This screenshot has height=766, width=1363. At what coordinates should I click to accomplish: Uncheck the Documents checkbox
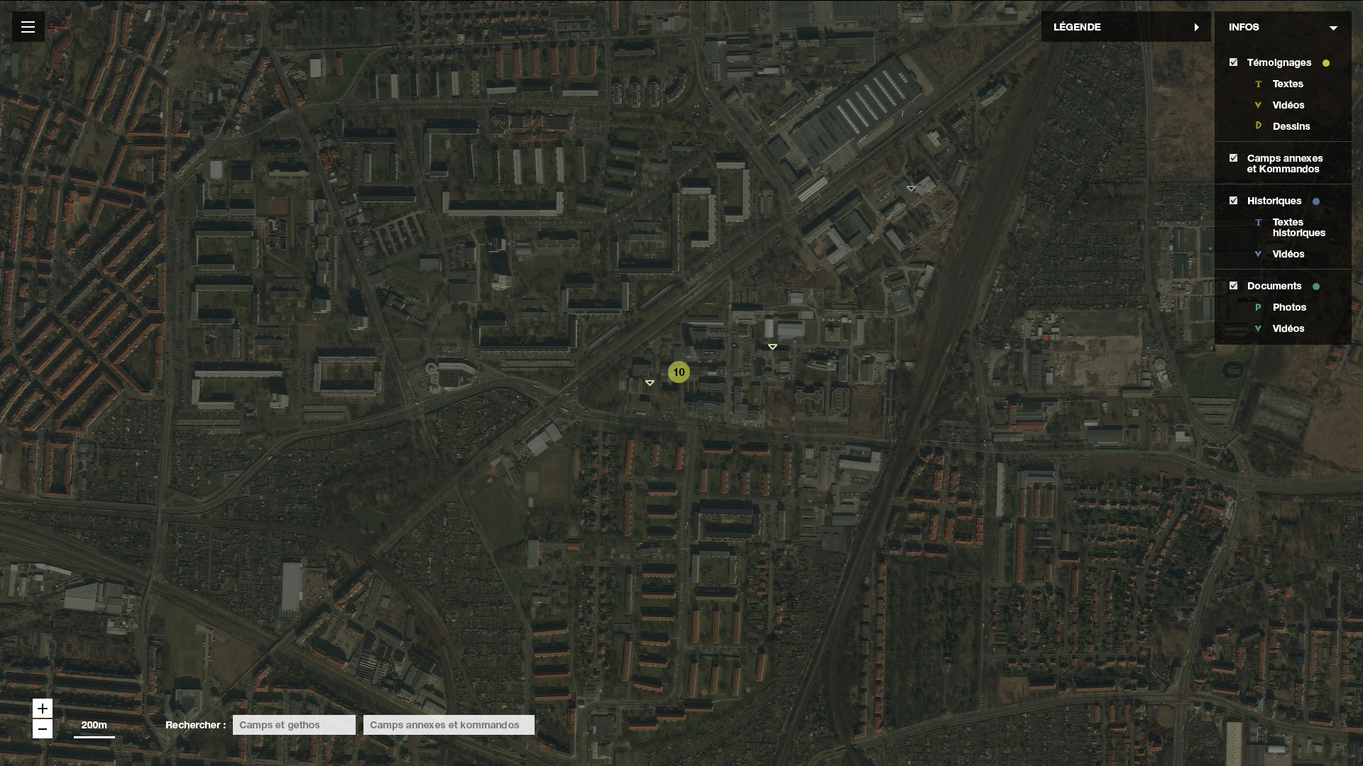coord(1233,286)
